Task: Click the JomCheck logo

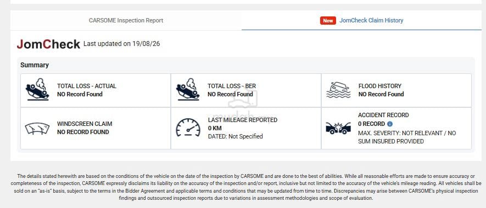Action: 48,44
